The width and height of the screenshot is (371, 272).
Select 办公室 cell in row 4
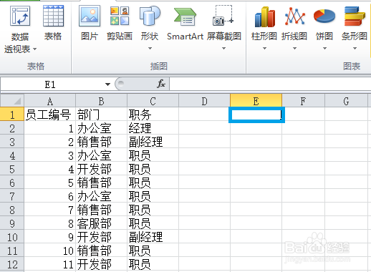pyautogui.click(x=102, y=155)
